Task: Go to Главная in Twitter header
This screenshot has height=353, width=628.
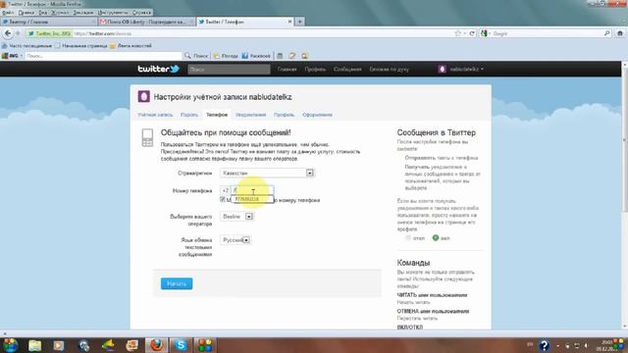Action: tap(287, 70)
